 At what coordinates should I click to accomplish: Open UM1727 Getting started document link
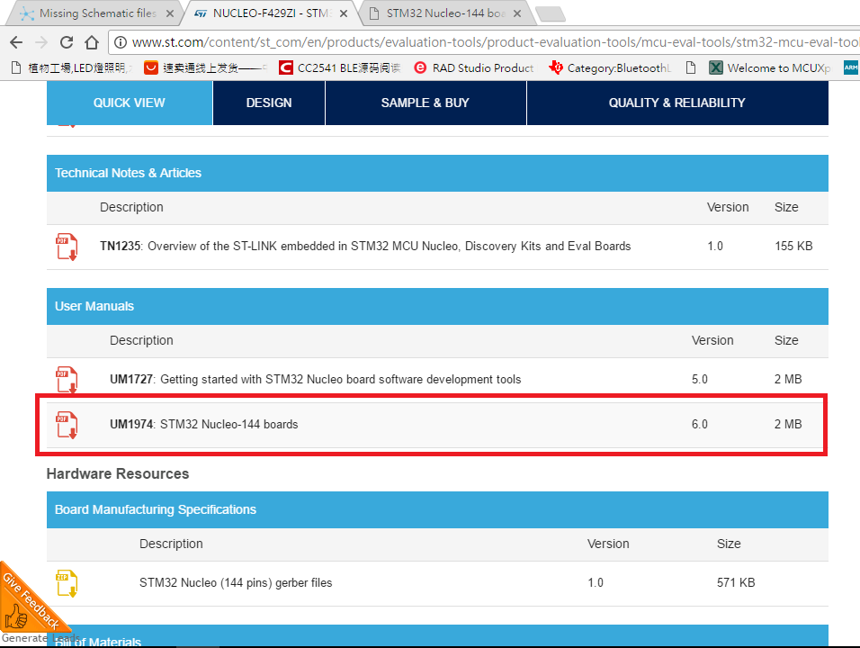pos(316,380)
